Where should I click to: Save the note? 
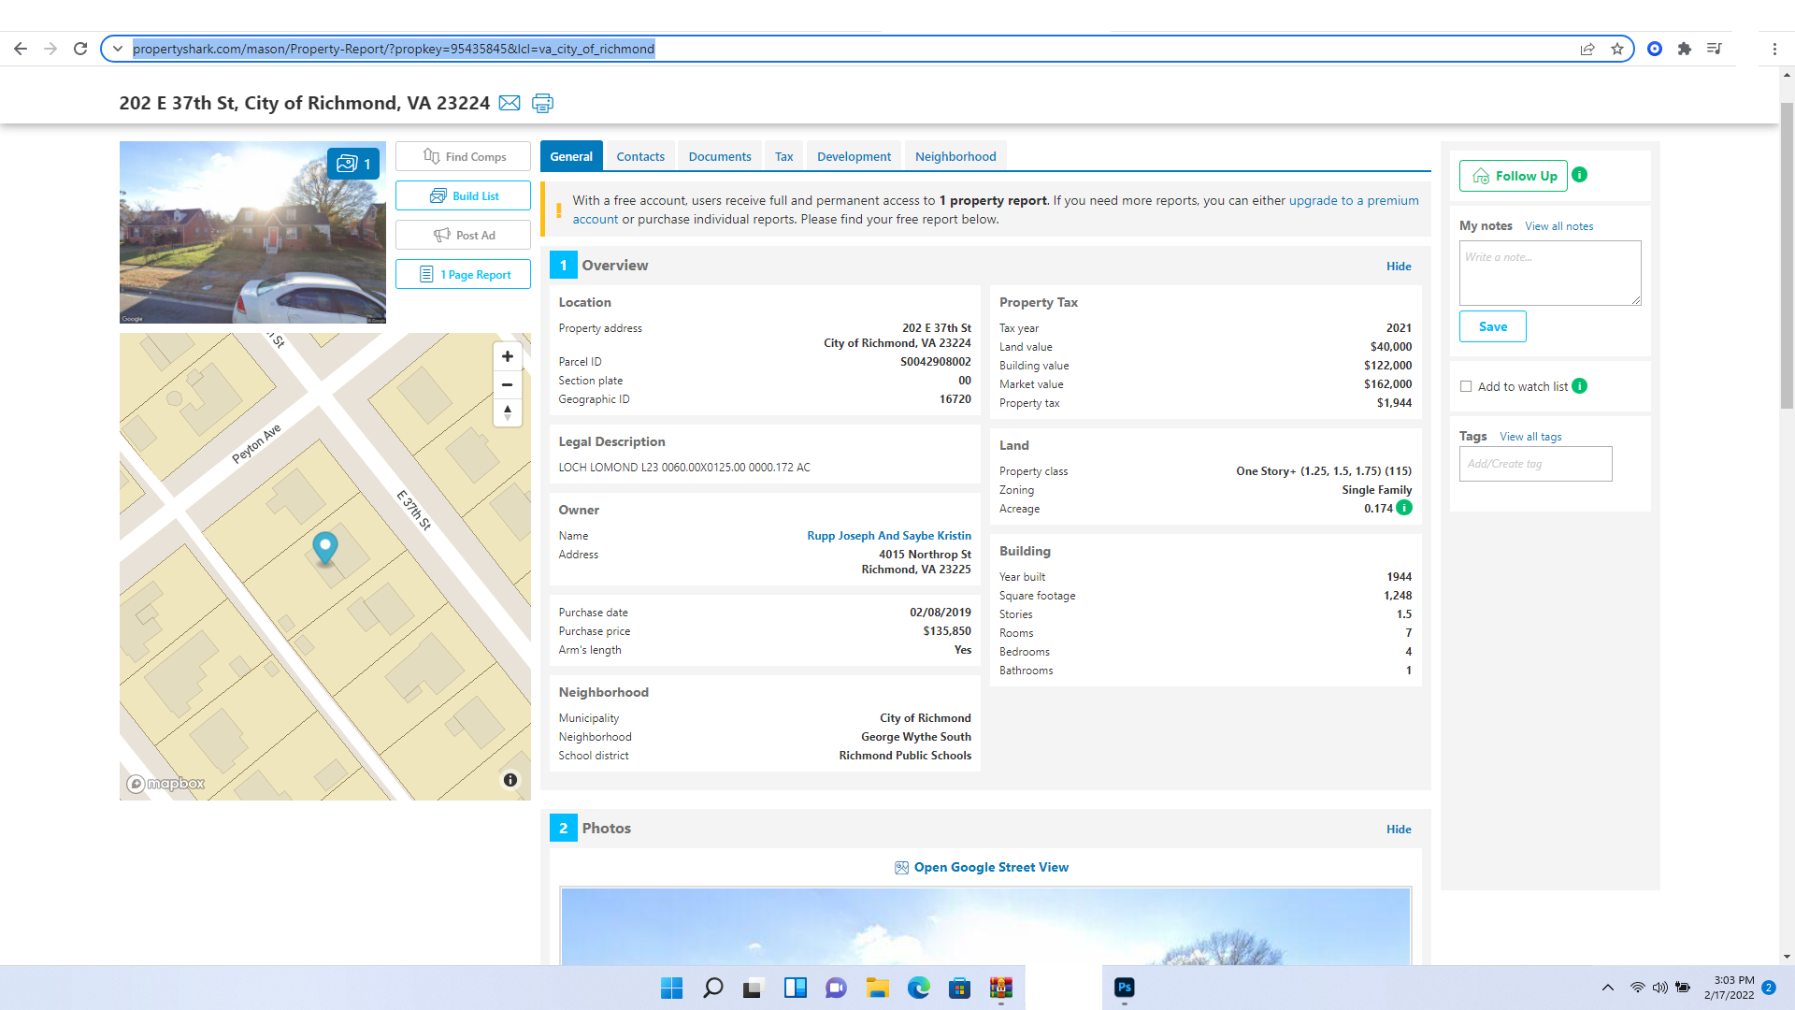click(x=1493, y=326)
